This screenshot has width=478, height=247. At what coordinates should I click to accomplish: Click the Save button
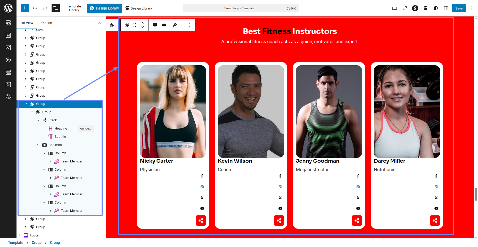[459, 8]
